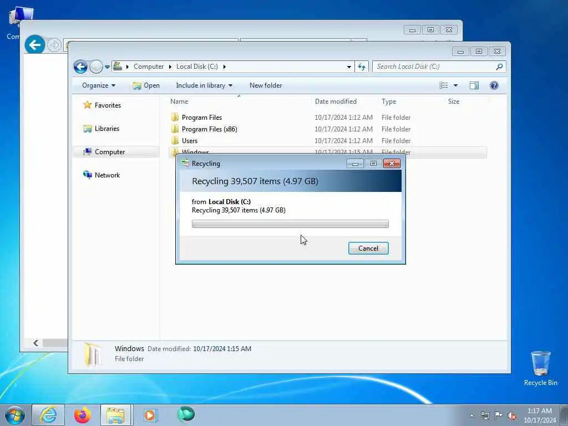Select the Users folder
568x426 pixels.
click(x=190, y=140)
